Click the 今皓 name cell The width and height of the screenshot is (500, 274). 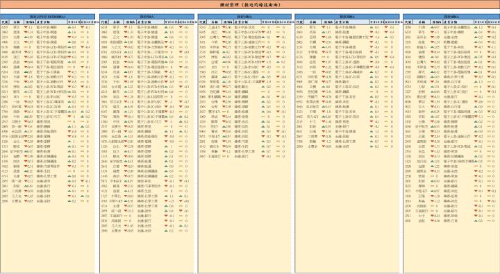[x=214, y=42]
